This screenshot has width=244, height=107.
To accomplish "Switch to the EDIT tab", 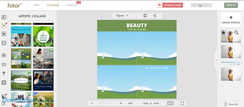I will [x=37, y=5].
